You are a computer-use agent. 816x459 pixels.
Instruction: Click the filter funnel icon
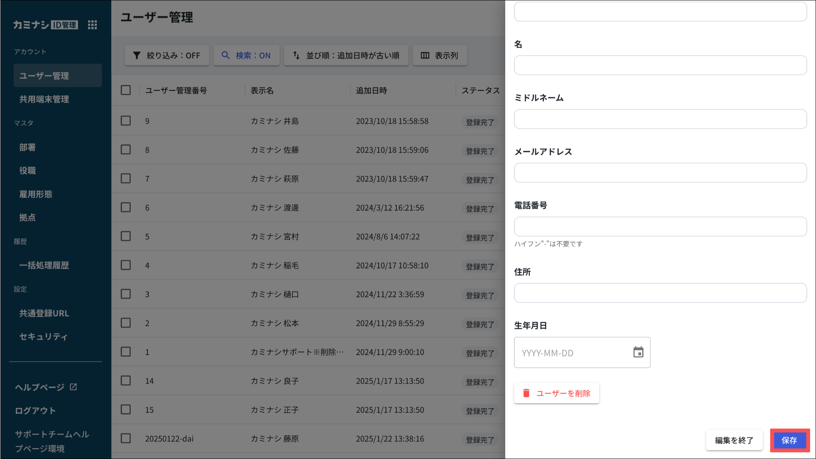(x=137, y=55)
